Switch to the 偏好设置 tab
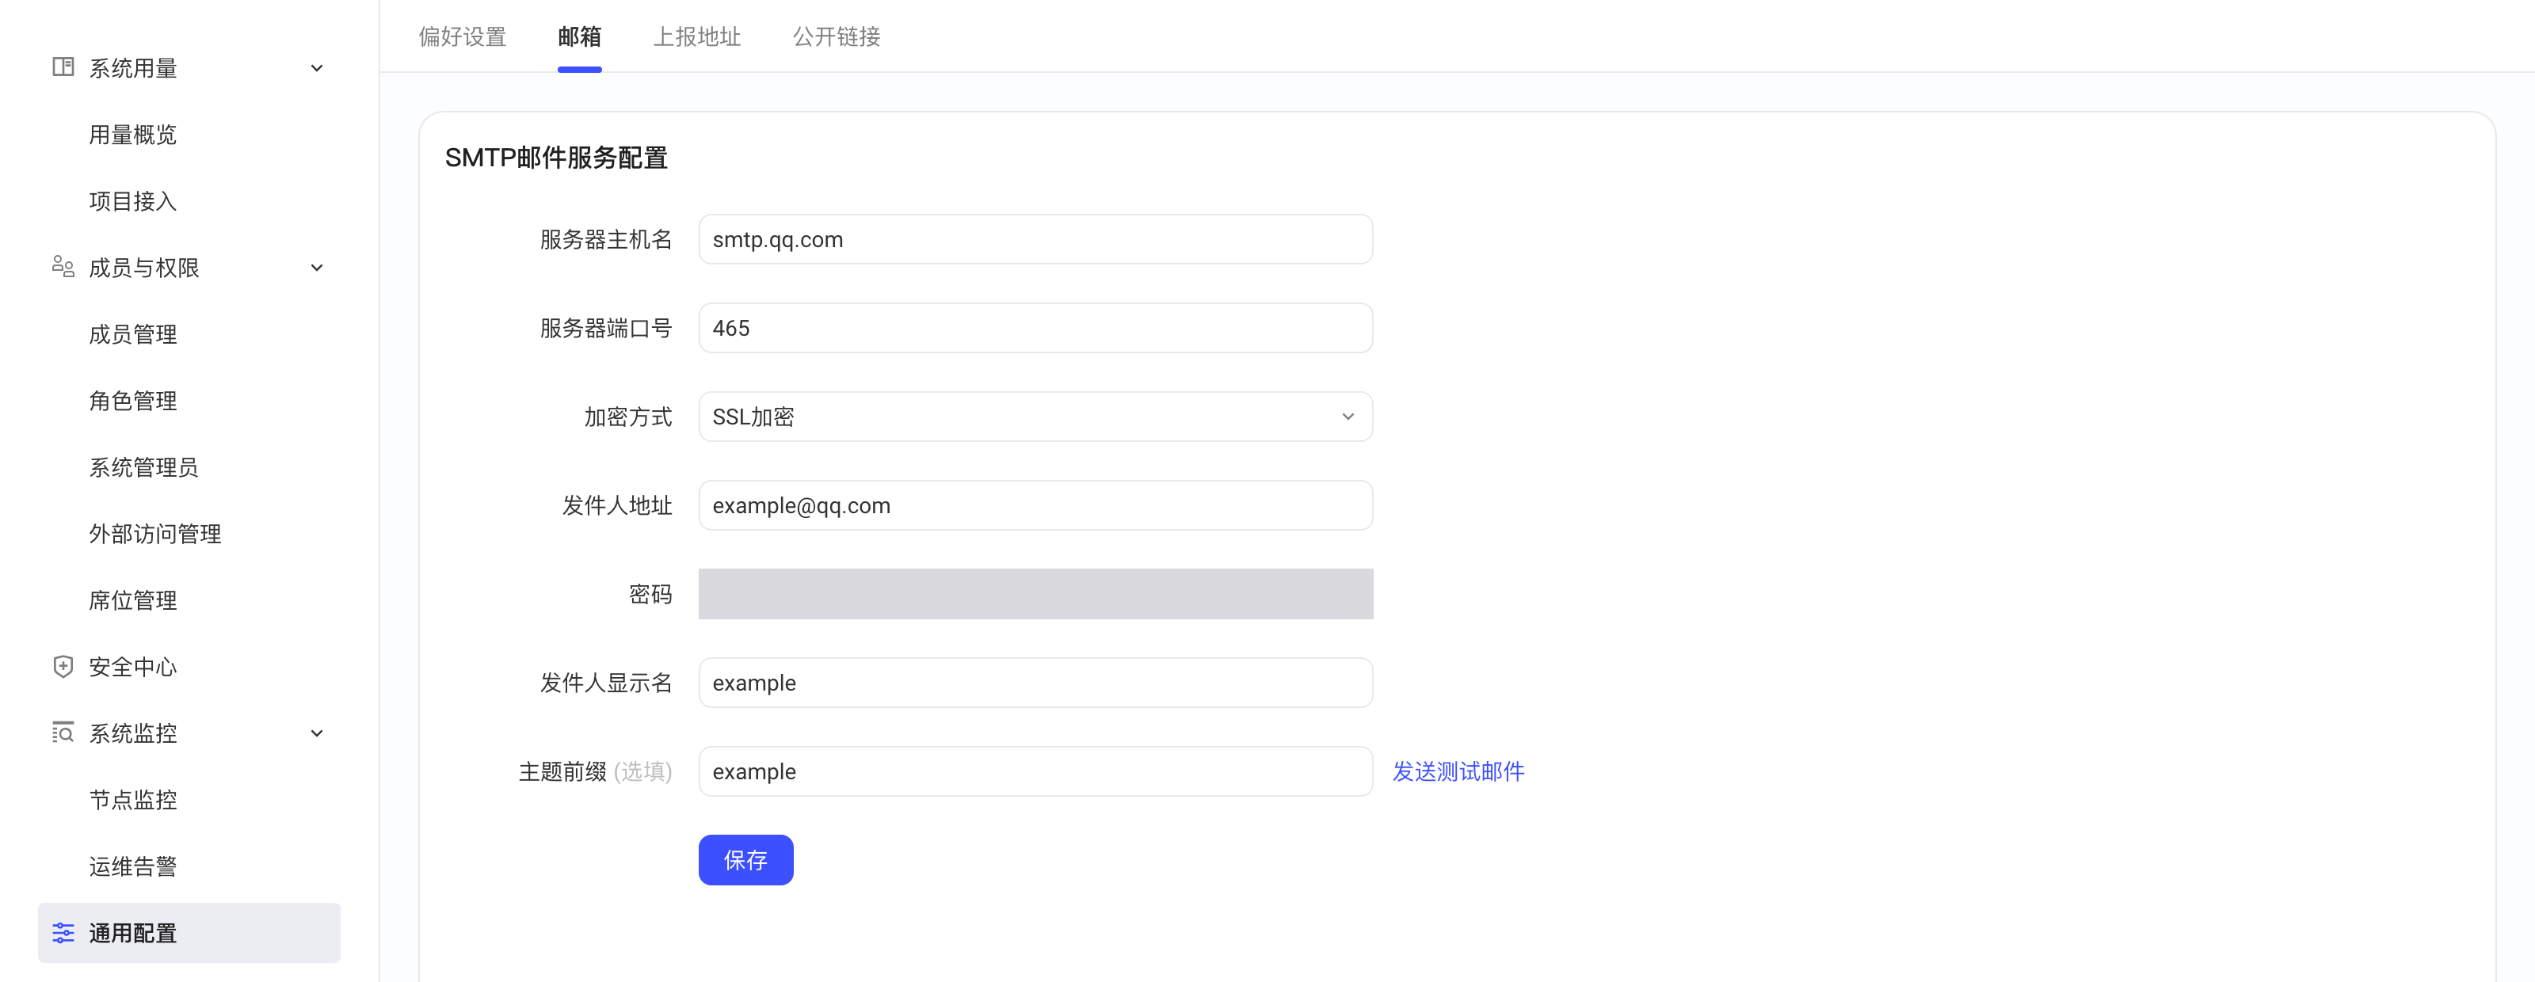 coord(462,36)
